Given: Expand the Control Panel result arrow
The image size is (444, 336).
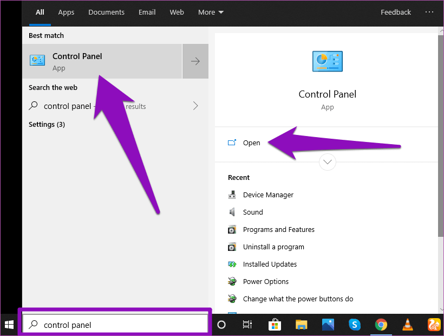Looking at the screenshot, I should pos(195,61).
